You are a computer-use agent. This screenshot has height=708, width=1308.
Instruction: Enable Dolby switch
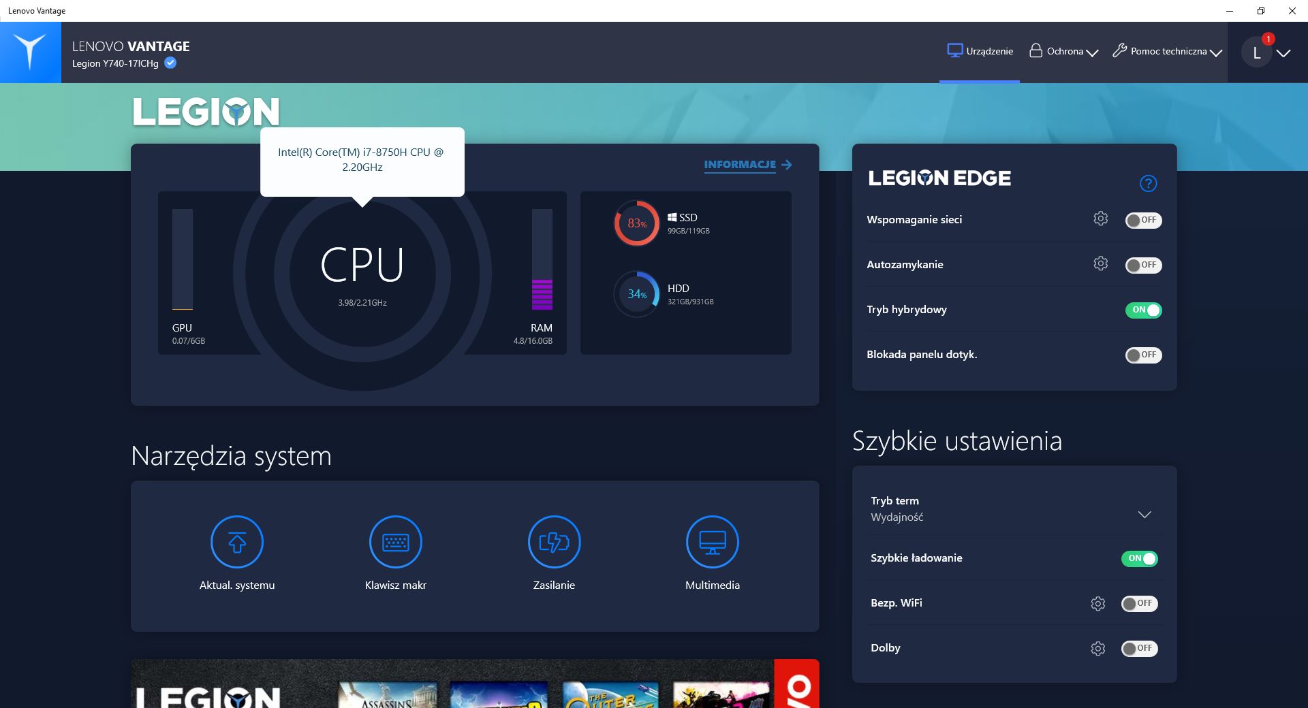pos(1139,648)
